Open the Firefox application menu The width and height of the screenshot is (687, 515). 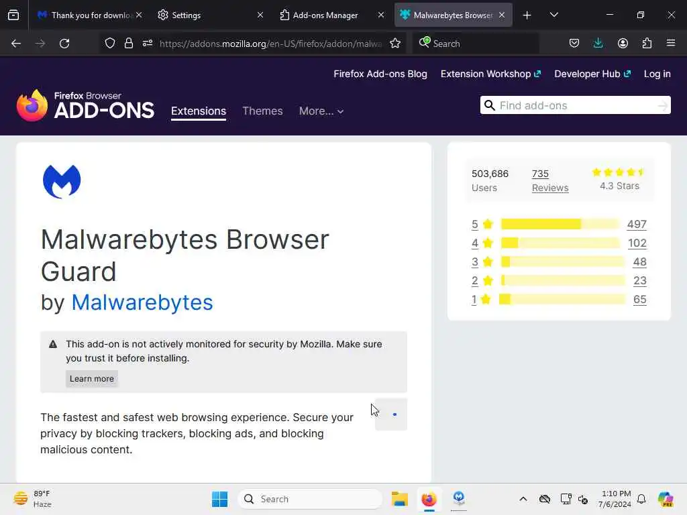point(671,44)
